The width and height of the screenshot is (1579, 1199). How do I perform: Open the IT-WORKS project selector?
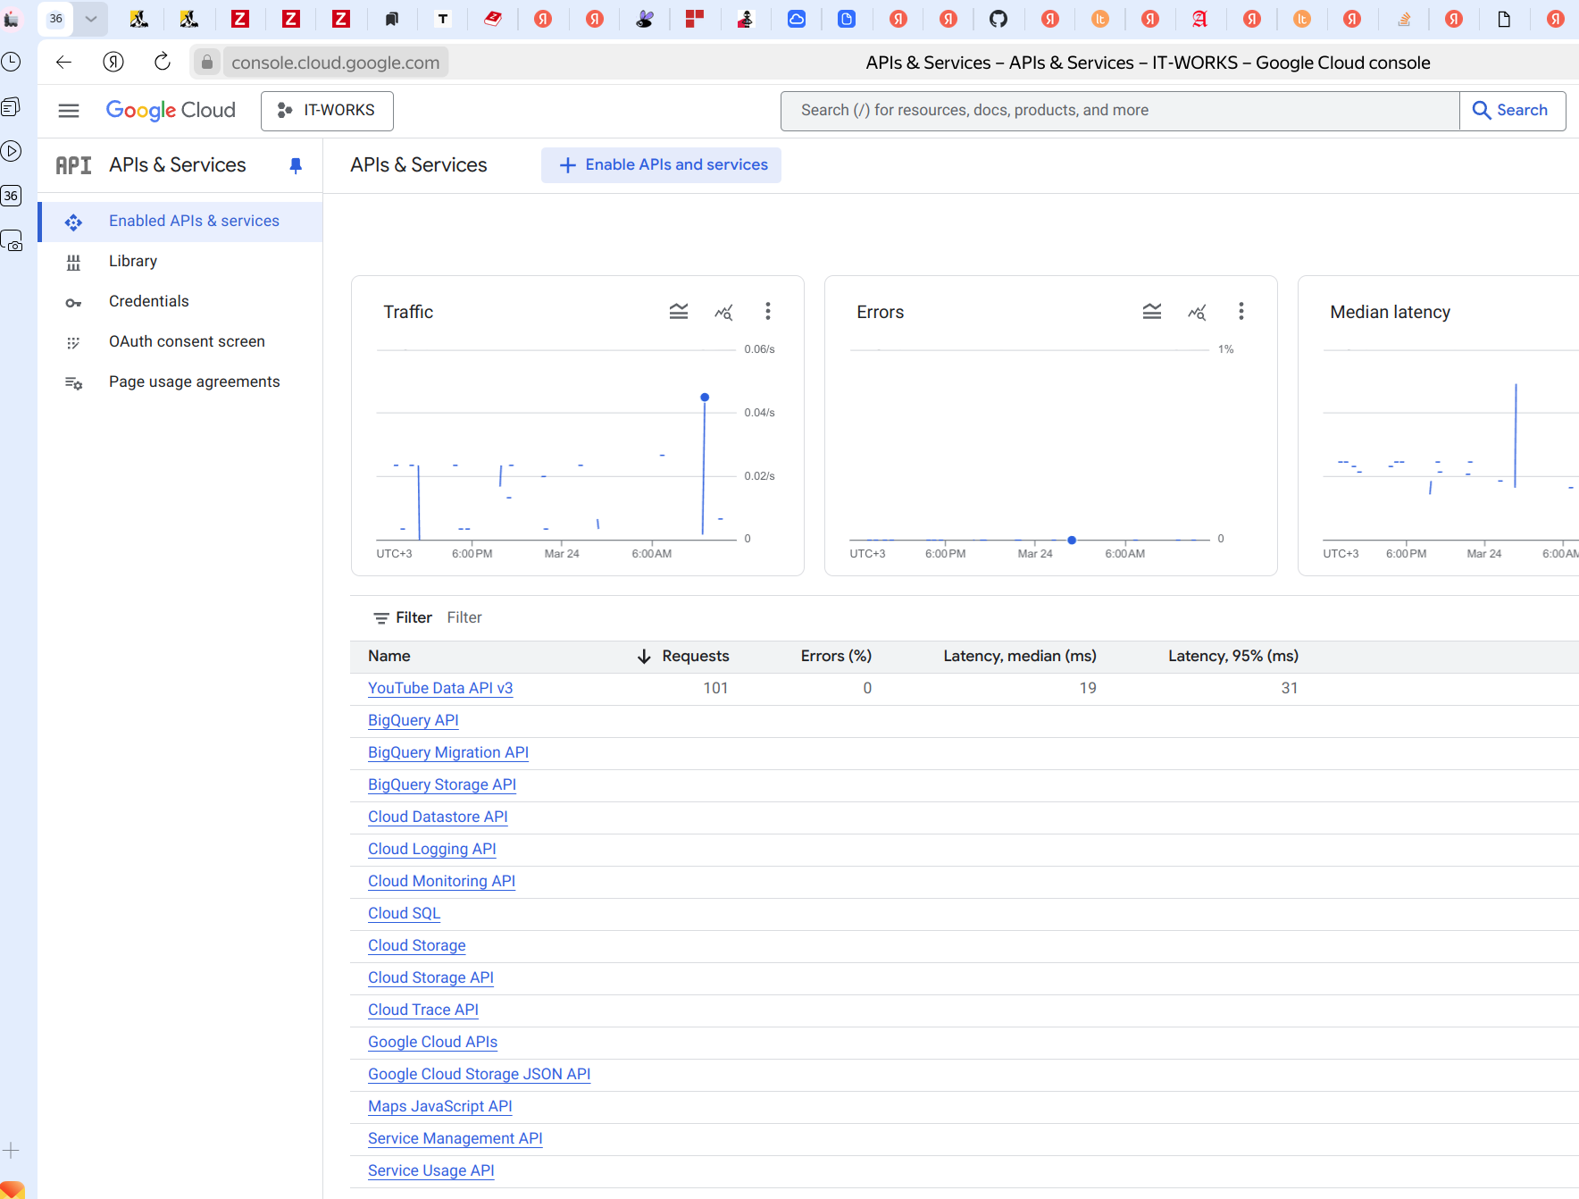coord(327,111)
